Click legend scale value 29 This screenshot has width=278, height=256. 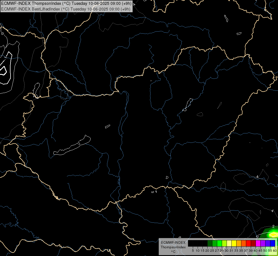(x=222, y=251)
